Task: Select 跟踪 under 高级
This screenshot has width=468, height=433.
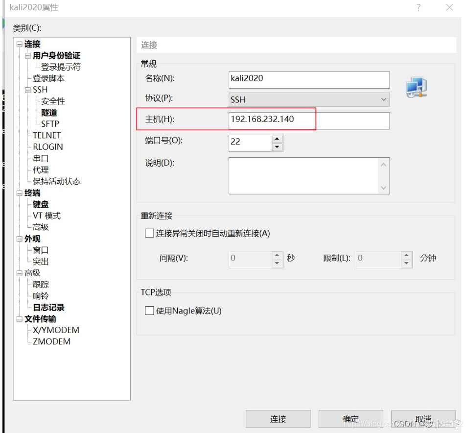Action: (x=41, y=284)
